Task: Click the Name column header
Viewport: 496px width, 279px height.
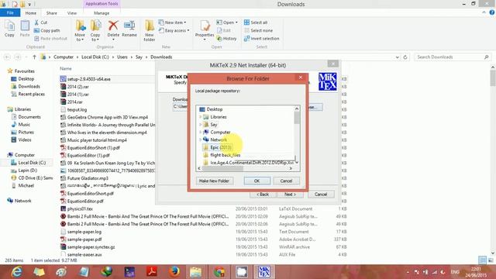Action: coord(66,68)
